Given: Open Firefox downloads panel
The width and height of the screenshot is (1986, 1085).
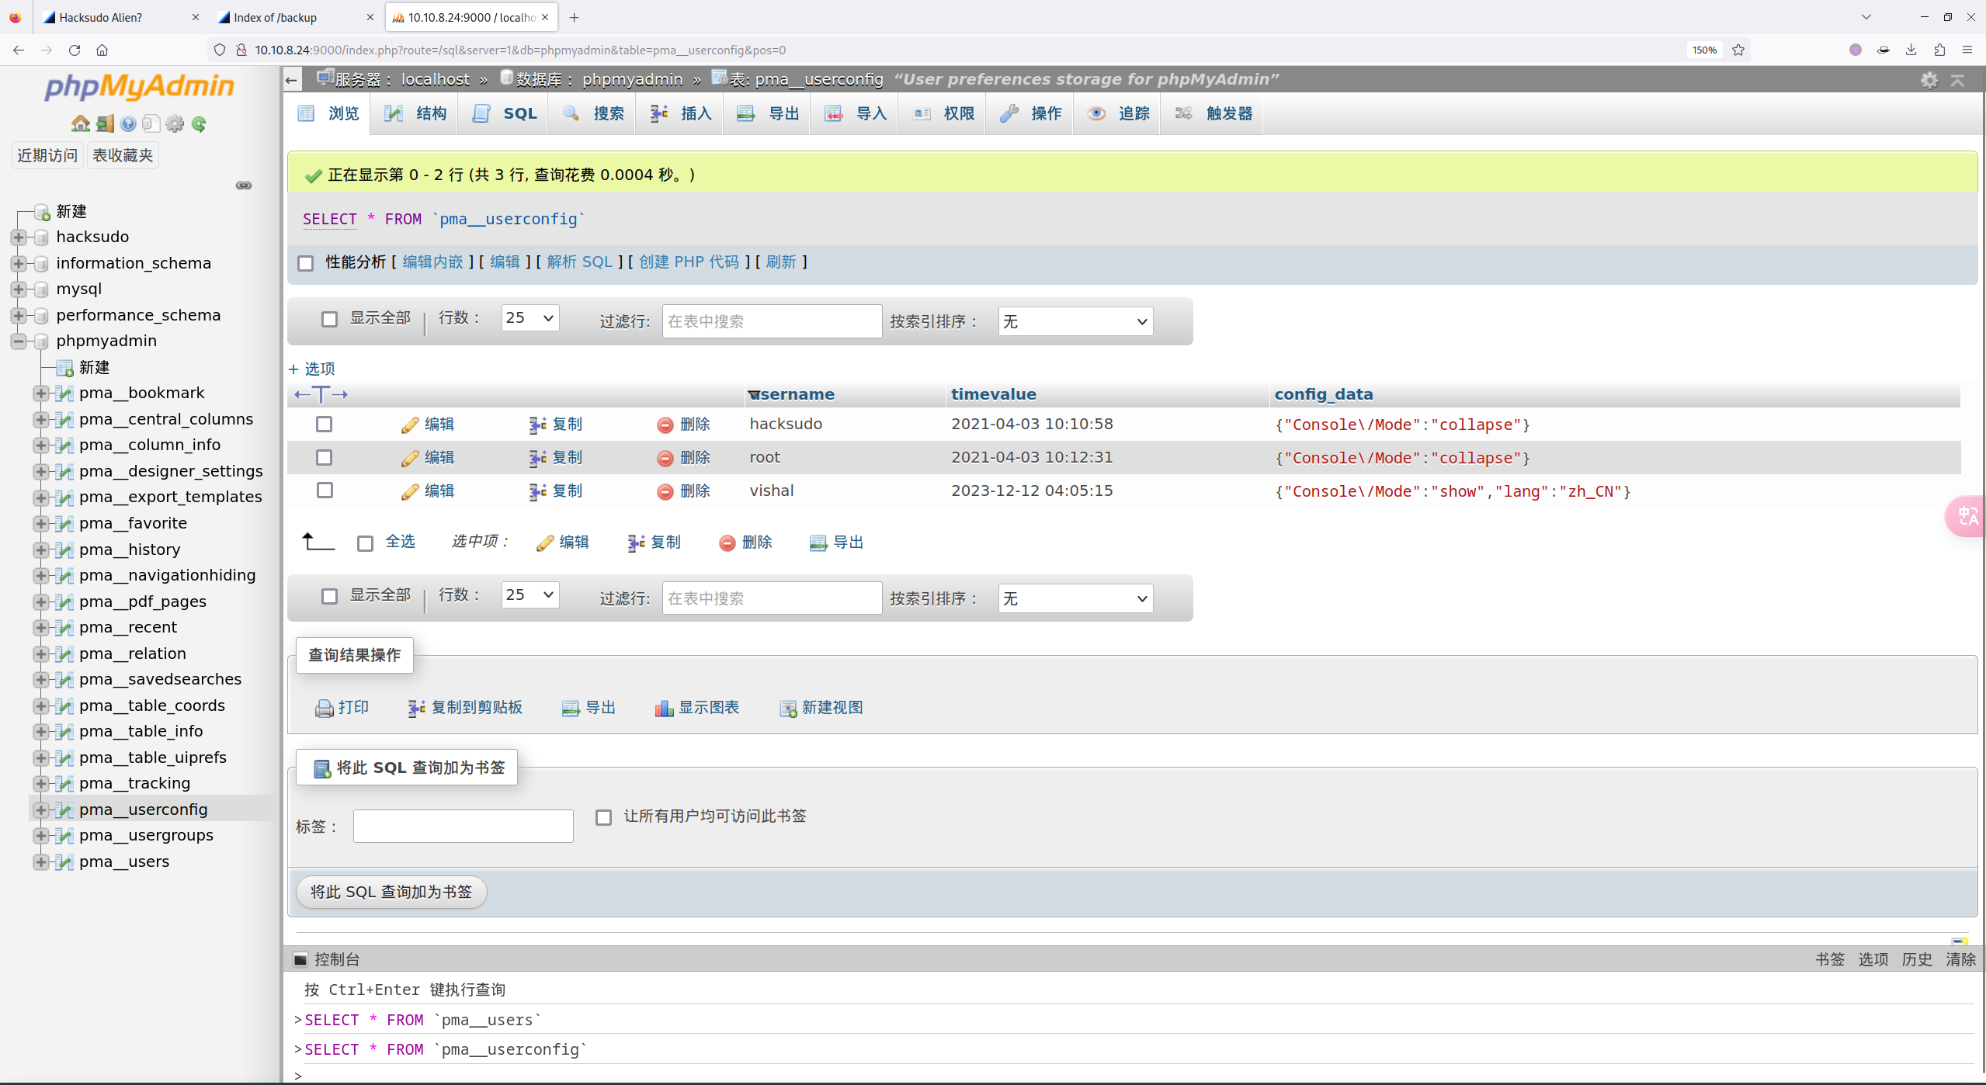Looking at the screenshot, I should pos(1911,50).
